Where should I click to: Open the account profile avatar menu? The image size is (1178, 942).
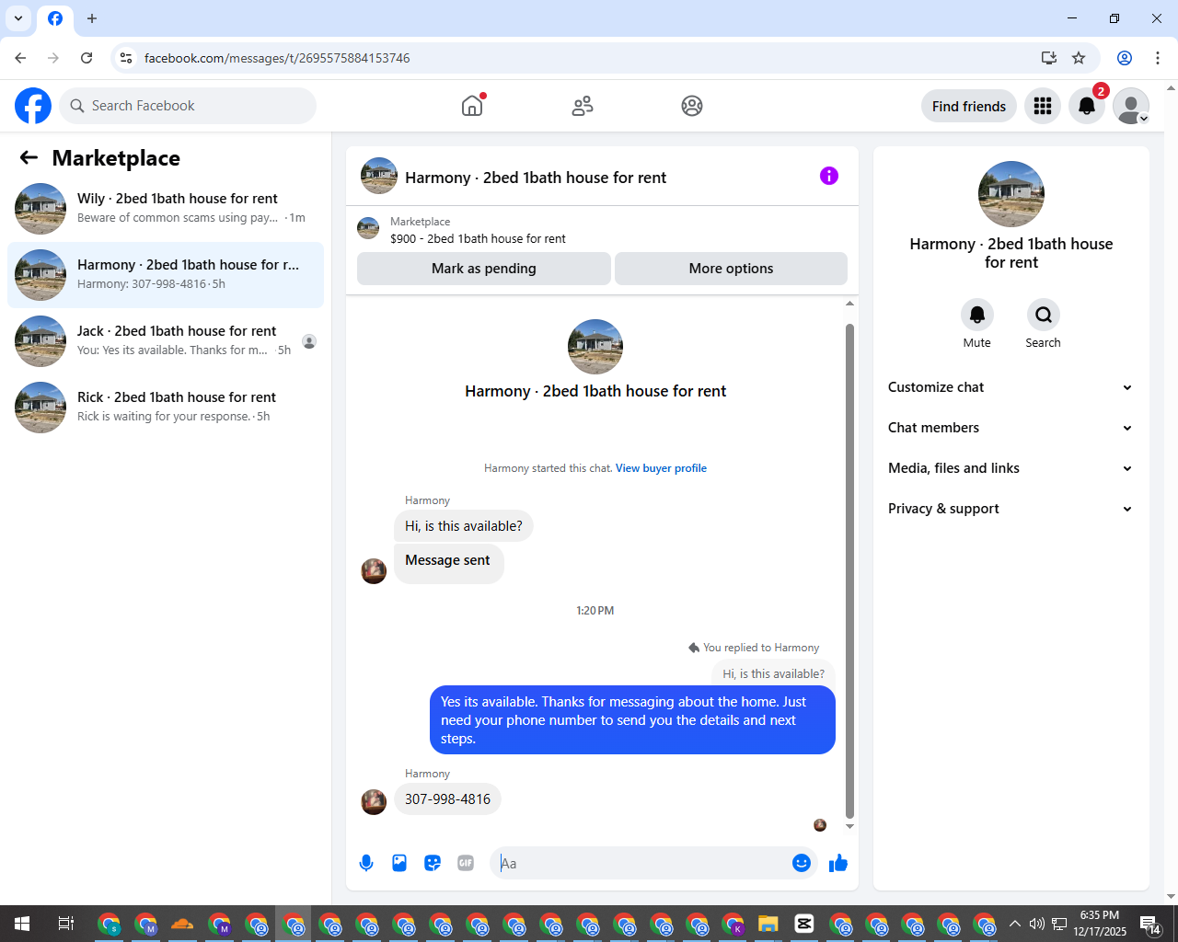click(x=1131, y=106)
